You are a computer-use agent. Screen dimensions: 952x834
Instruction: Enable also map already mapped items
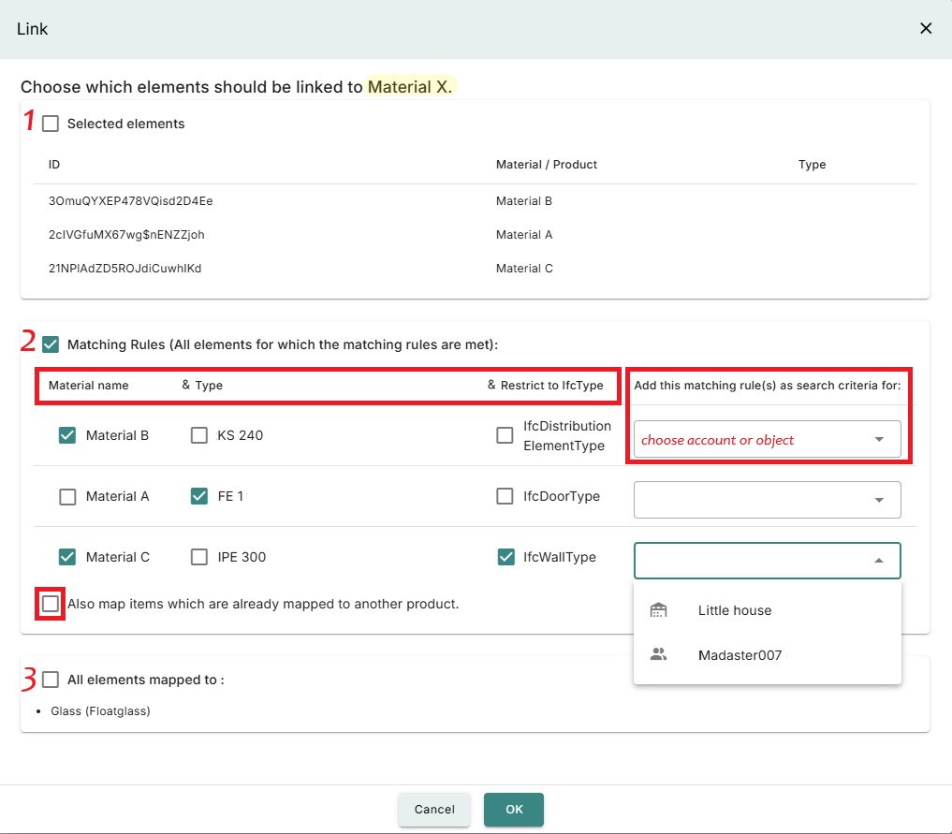tap(51, 604)
